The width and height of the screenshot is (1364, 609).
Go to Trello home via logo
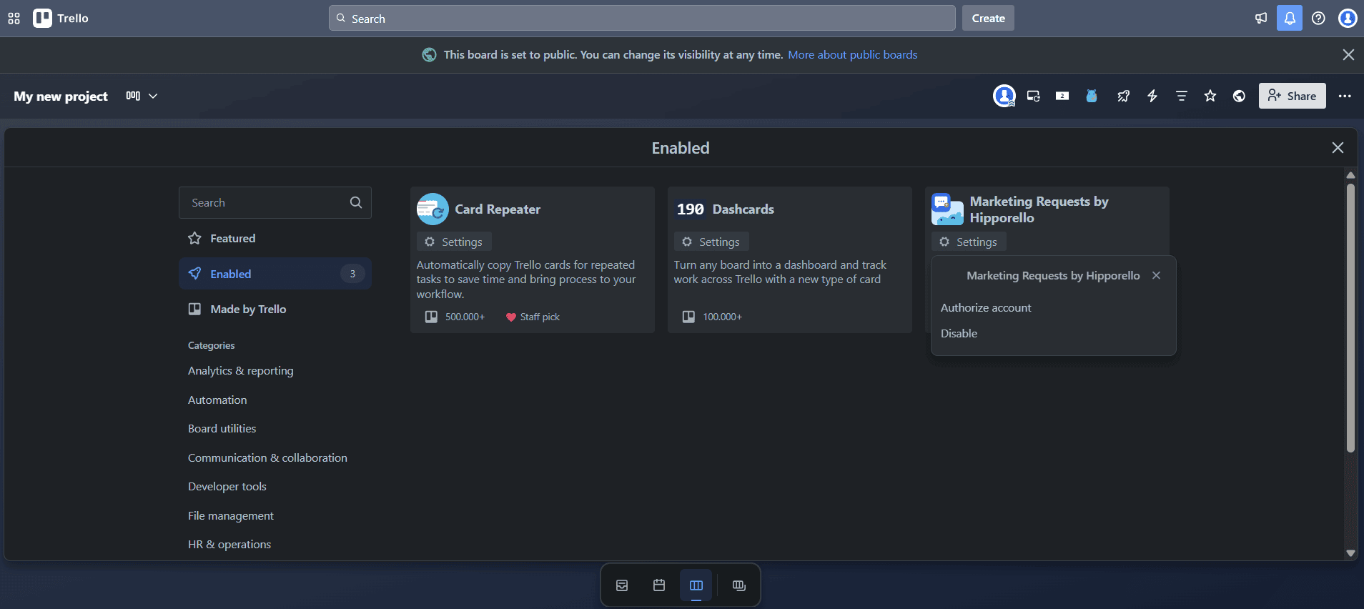click(x=61, y=19)
